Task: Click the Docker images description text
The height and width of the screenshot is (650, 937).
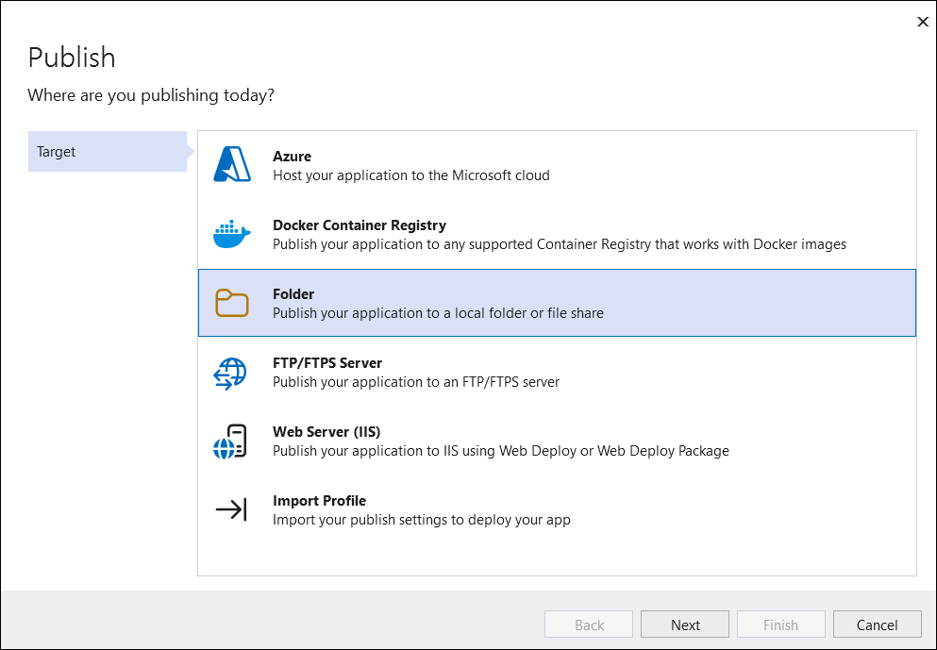Action: 560,244
